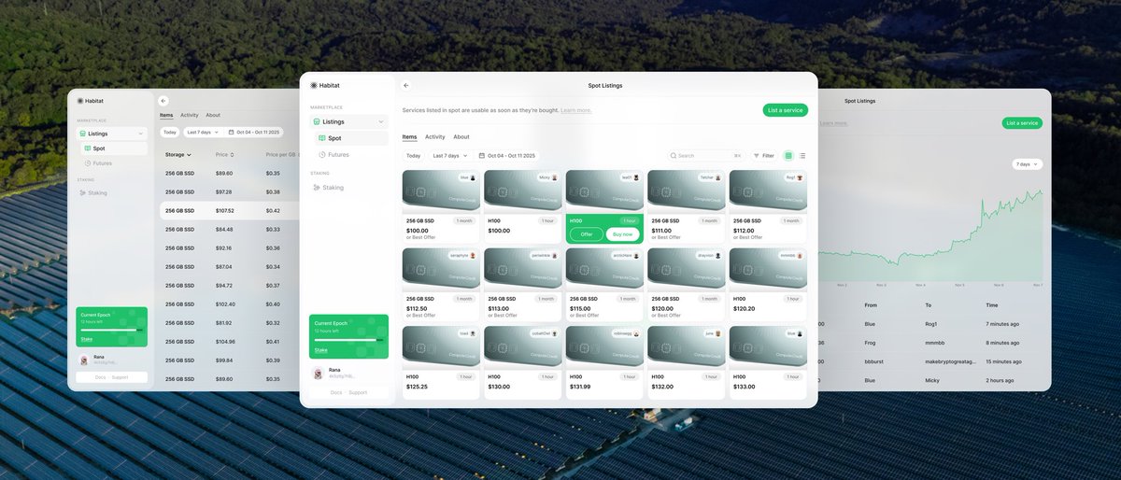
Task: Click the Today button in left window
Action: [x=169, y=132]
